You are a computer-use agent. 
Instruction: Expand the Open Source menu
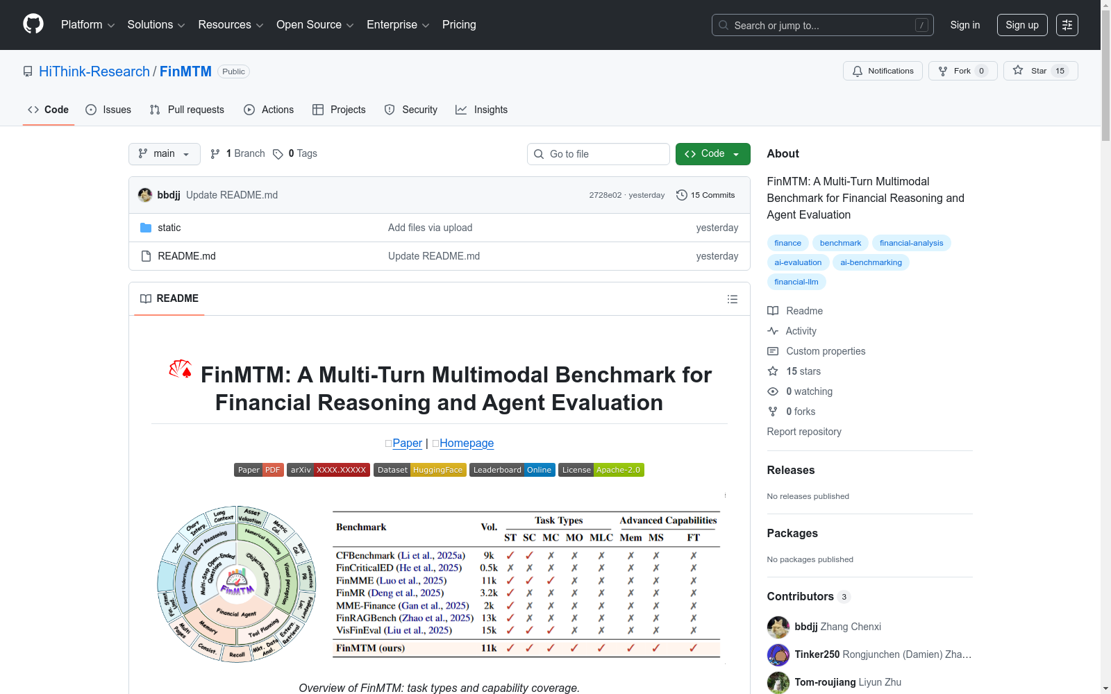tap(315, 25)
